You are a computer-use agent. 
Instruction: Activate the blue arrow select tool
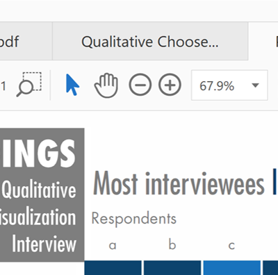tap(72, 85)
